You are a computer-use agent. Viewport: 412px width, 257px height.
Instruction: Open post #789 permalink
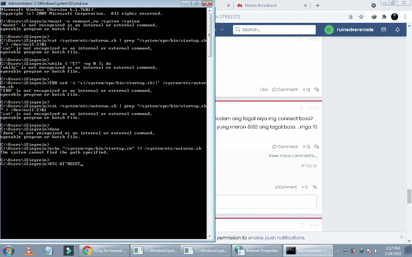(314, 40)
